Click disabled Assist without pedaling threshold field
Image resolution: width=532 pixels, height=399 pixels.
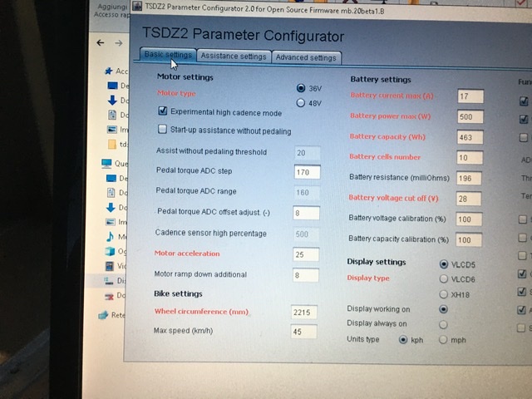[x=308, y=153]
